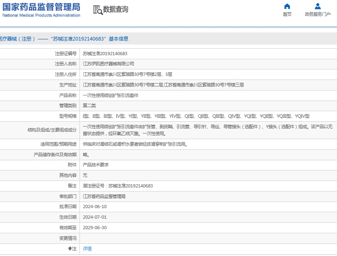Viewport: 337px width, 256px height.
Task: Open the 政务服务门户 user icon
Action: 318,6
